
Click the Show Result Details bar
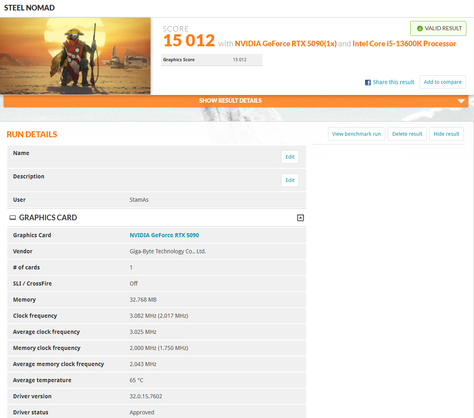[x=236, y=101]
